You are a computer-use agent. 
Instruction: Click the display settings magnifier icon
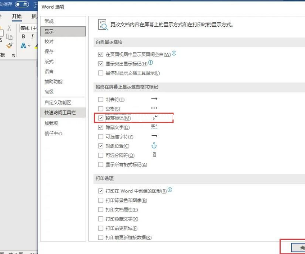tap(103, 25)
